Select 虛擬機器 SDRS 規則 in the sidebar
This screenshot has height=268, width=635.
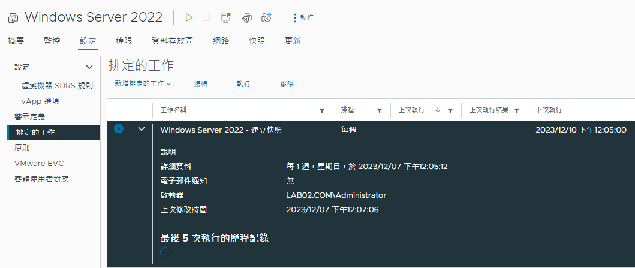coord(57,86)
